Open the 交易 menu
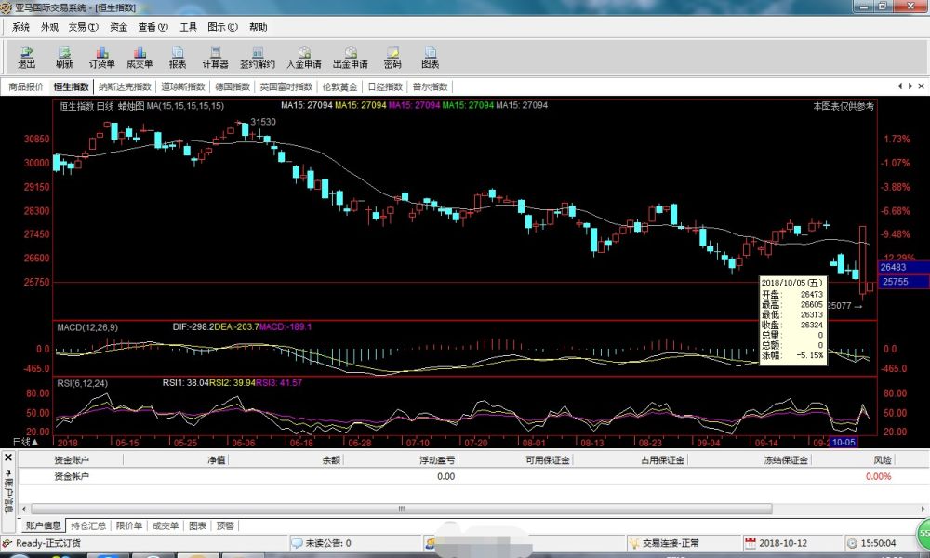 point(84,27)
